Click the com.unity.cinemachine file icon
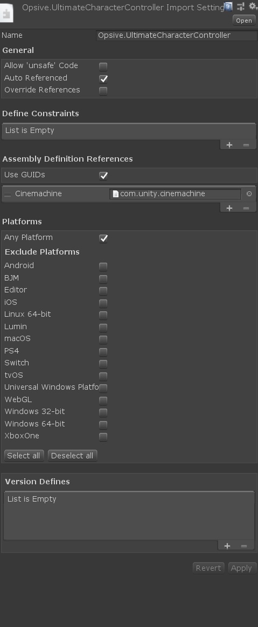258x627 pixels. tap(116, 194)
